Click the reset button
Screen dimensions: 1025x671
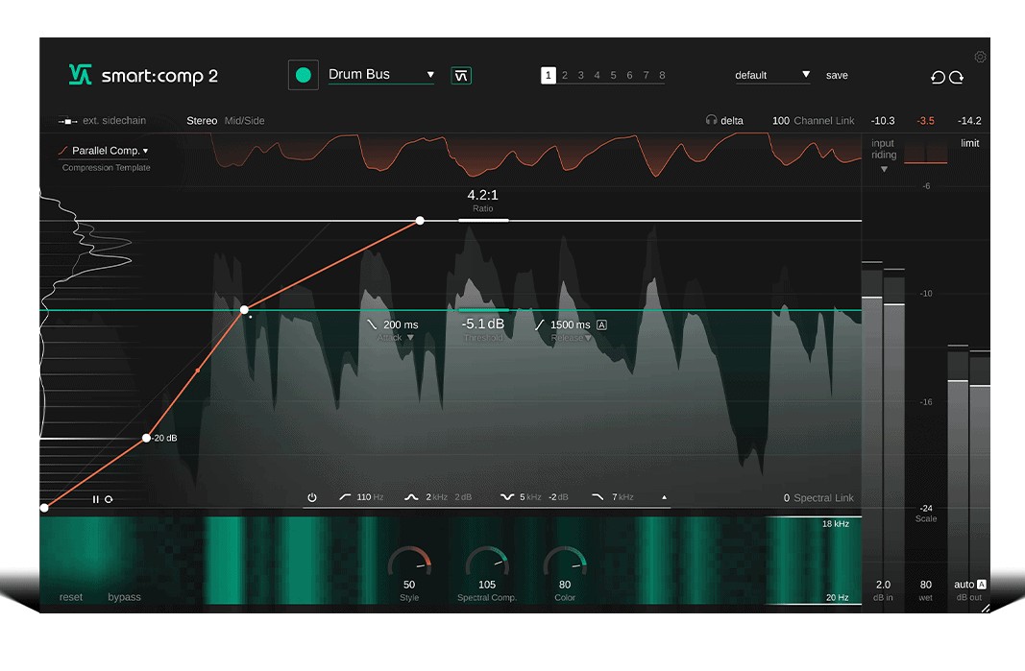[x=70, y=597]
